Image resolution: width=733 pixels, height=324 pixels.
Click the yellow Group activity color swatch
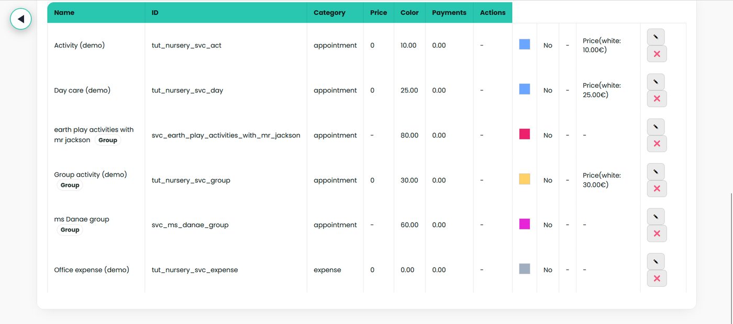click(x=524, y=179)
